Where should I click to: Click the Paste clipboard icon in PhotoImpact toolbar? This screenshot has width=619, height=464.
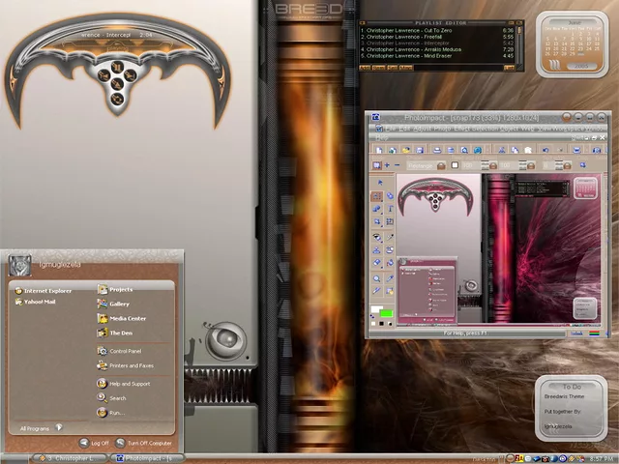528,150
